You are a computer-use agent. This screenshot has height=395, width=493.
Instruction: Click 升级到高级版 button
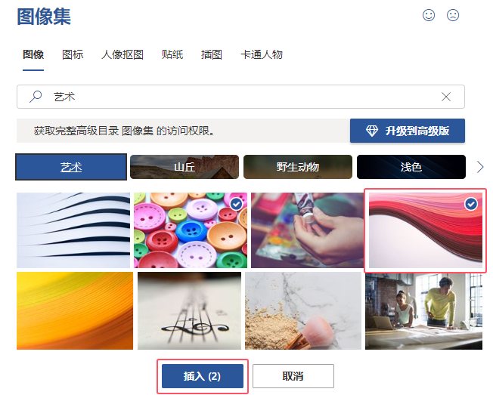point(407,131)
